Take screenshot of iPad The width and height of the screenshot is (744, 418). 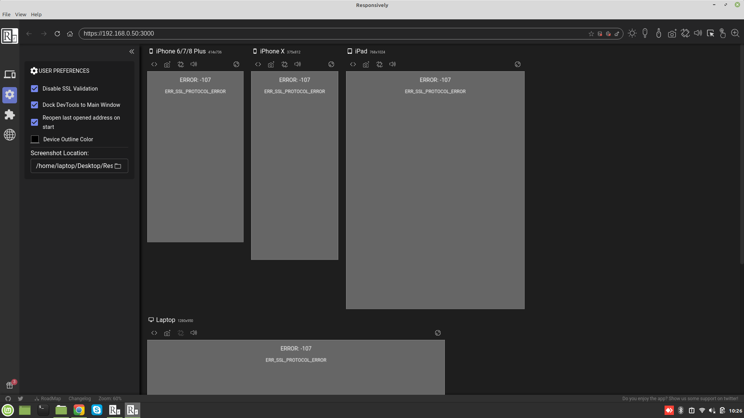(x=366, y=64)
